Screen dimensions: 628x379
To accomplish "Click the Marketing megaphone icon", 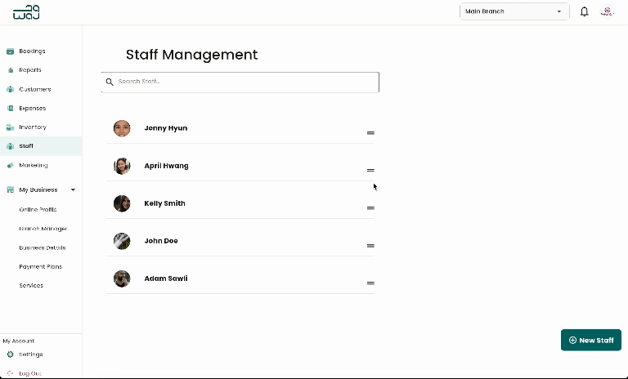I will 11,165.
